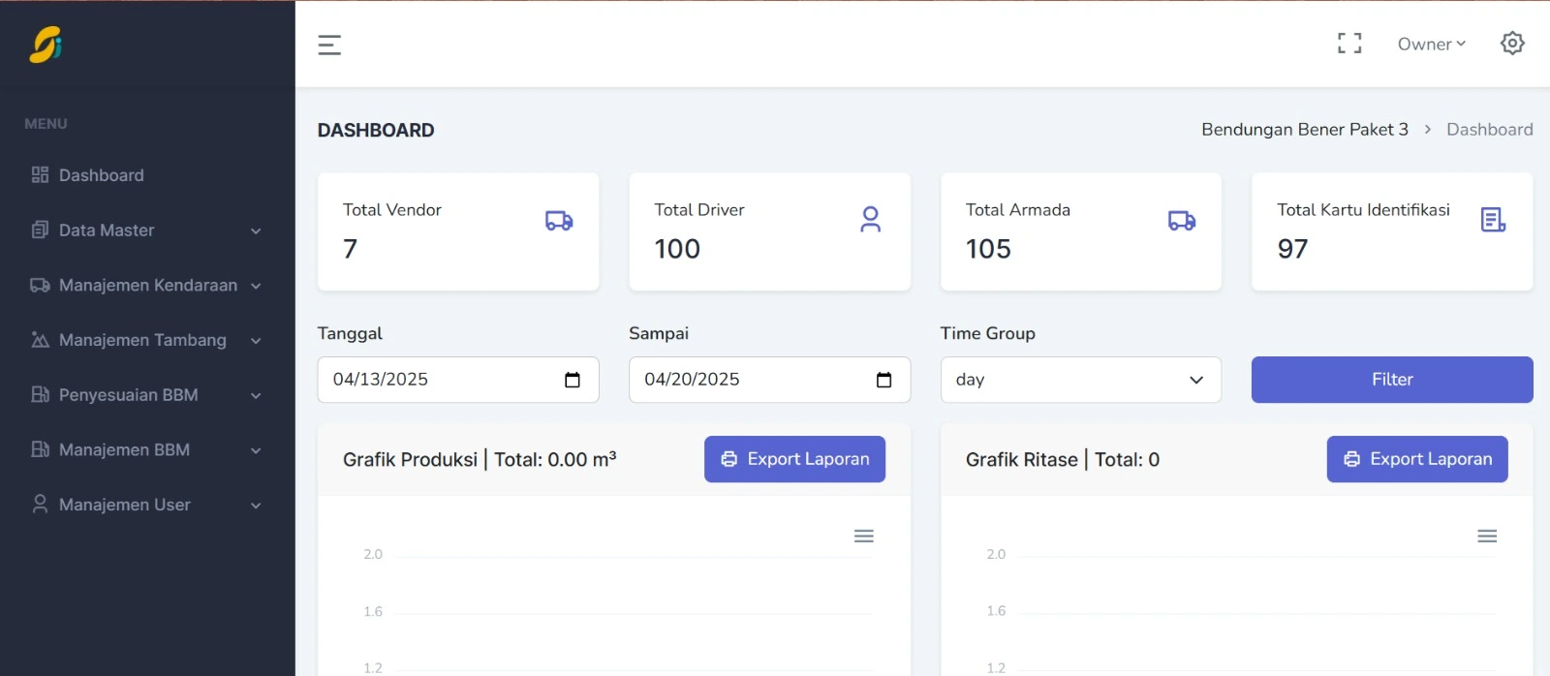1550x676 pixels.
Task: Open the Time Group dropdown
Action: [x=1080, y=380]
